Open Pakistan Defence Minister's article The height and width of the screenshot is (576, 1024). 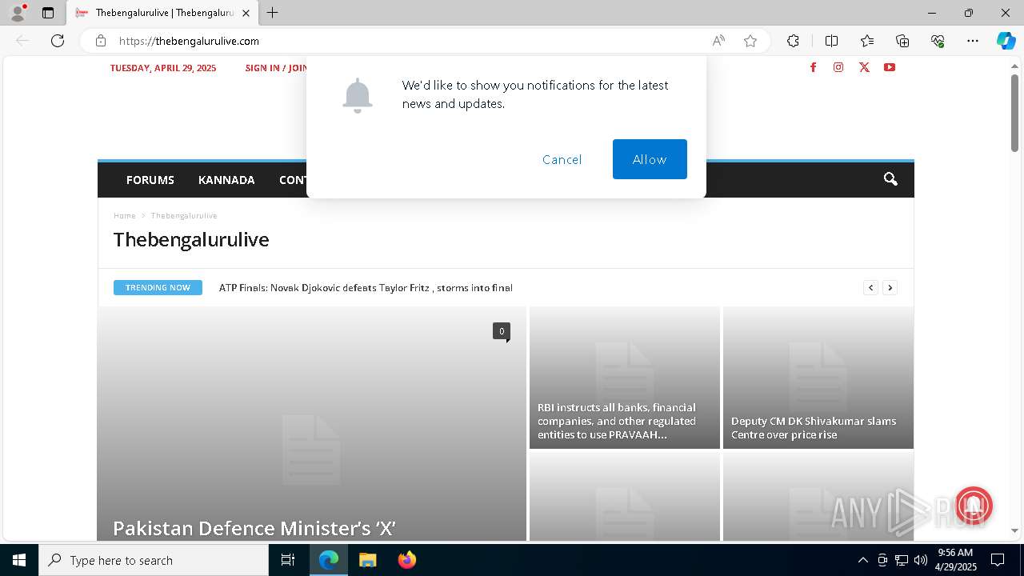[x=254, y=528]
